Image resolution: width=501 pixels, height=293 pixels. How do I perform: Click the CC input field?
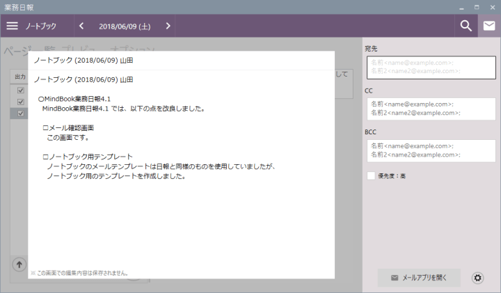tap(431, 109)
